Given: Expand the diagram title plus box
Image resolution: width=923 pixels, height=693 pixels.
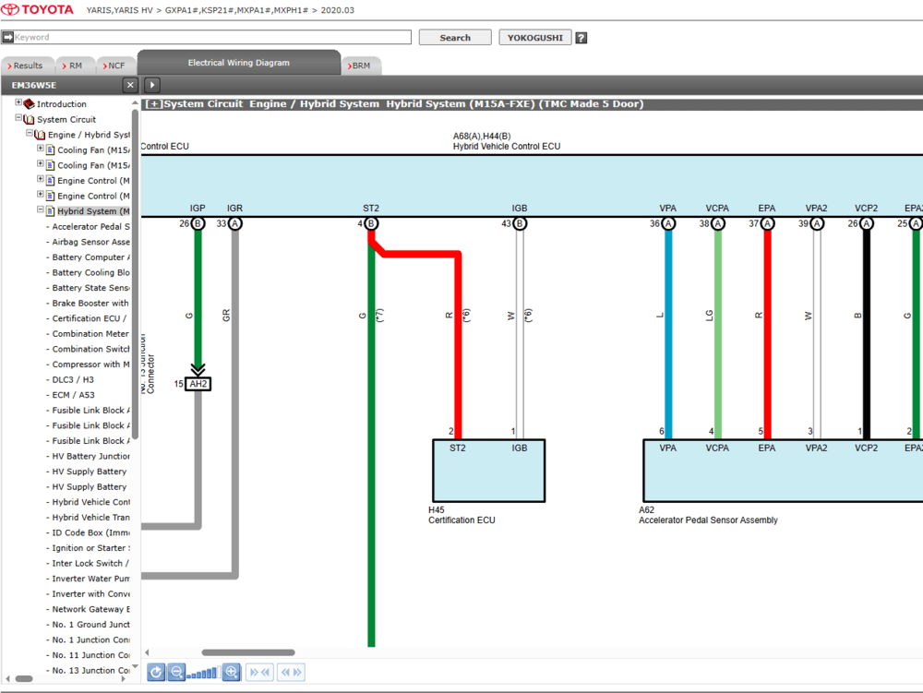Looking at the screenshot, I should [154, 104].
